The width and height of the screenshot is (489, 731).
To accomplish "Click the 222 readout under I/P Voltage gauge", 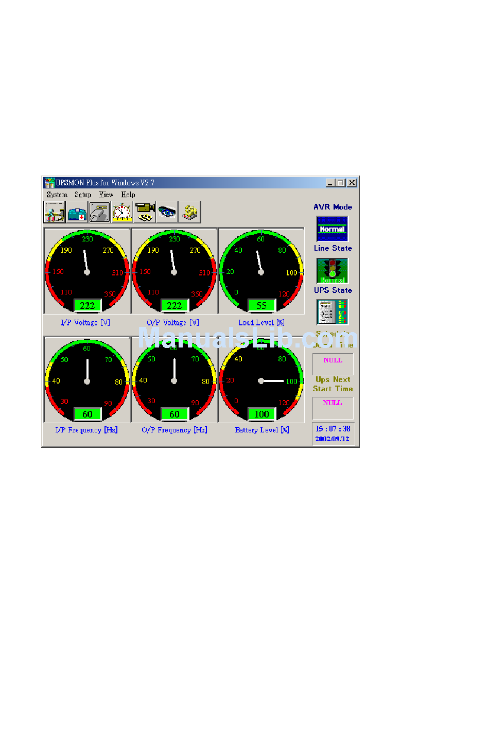I will point(88,305).
